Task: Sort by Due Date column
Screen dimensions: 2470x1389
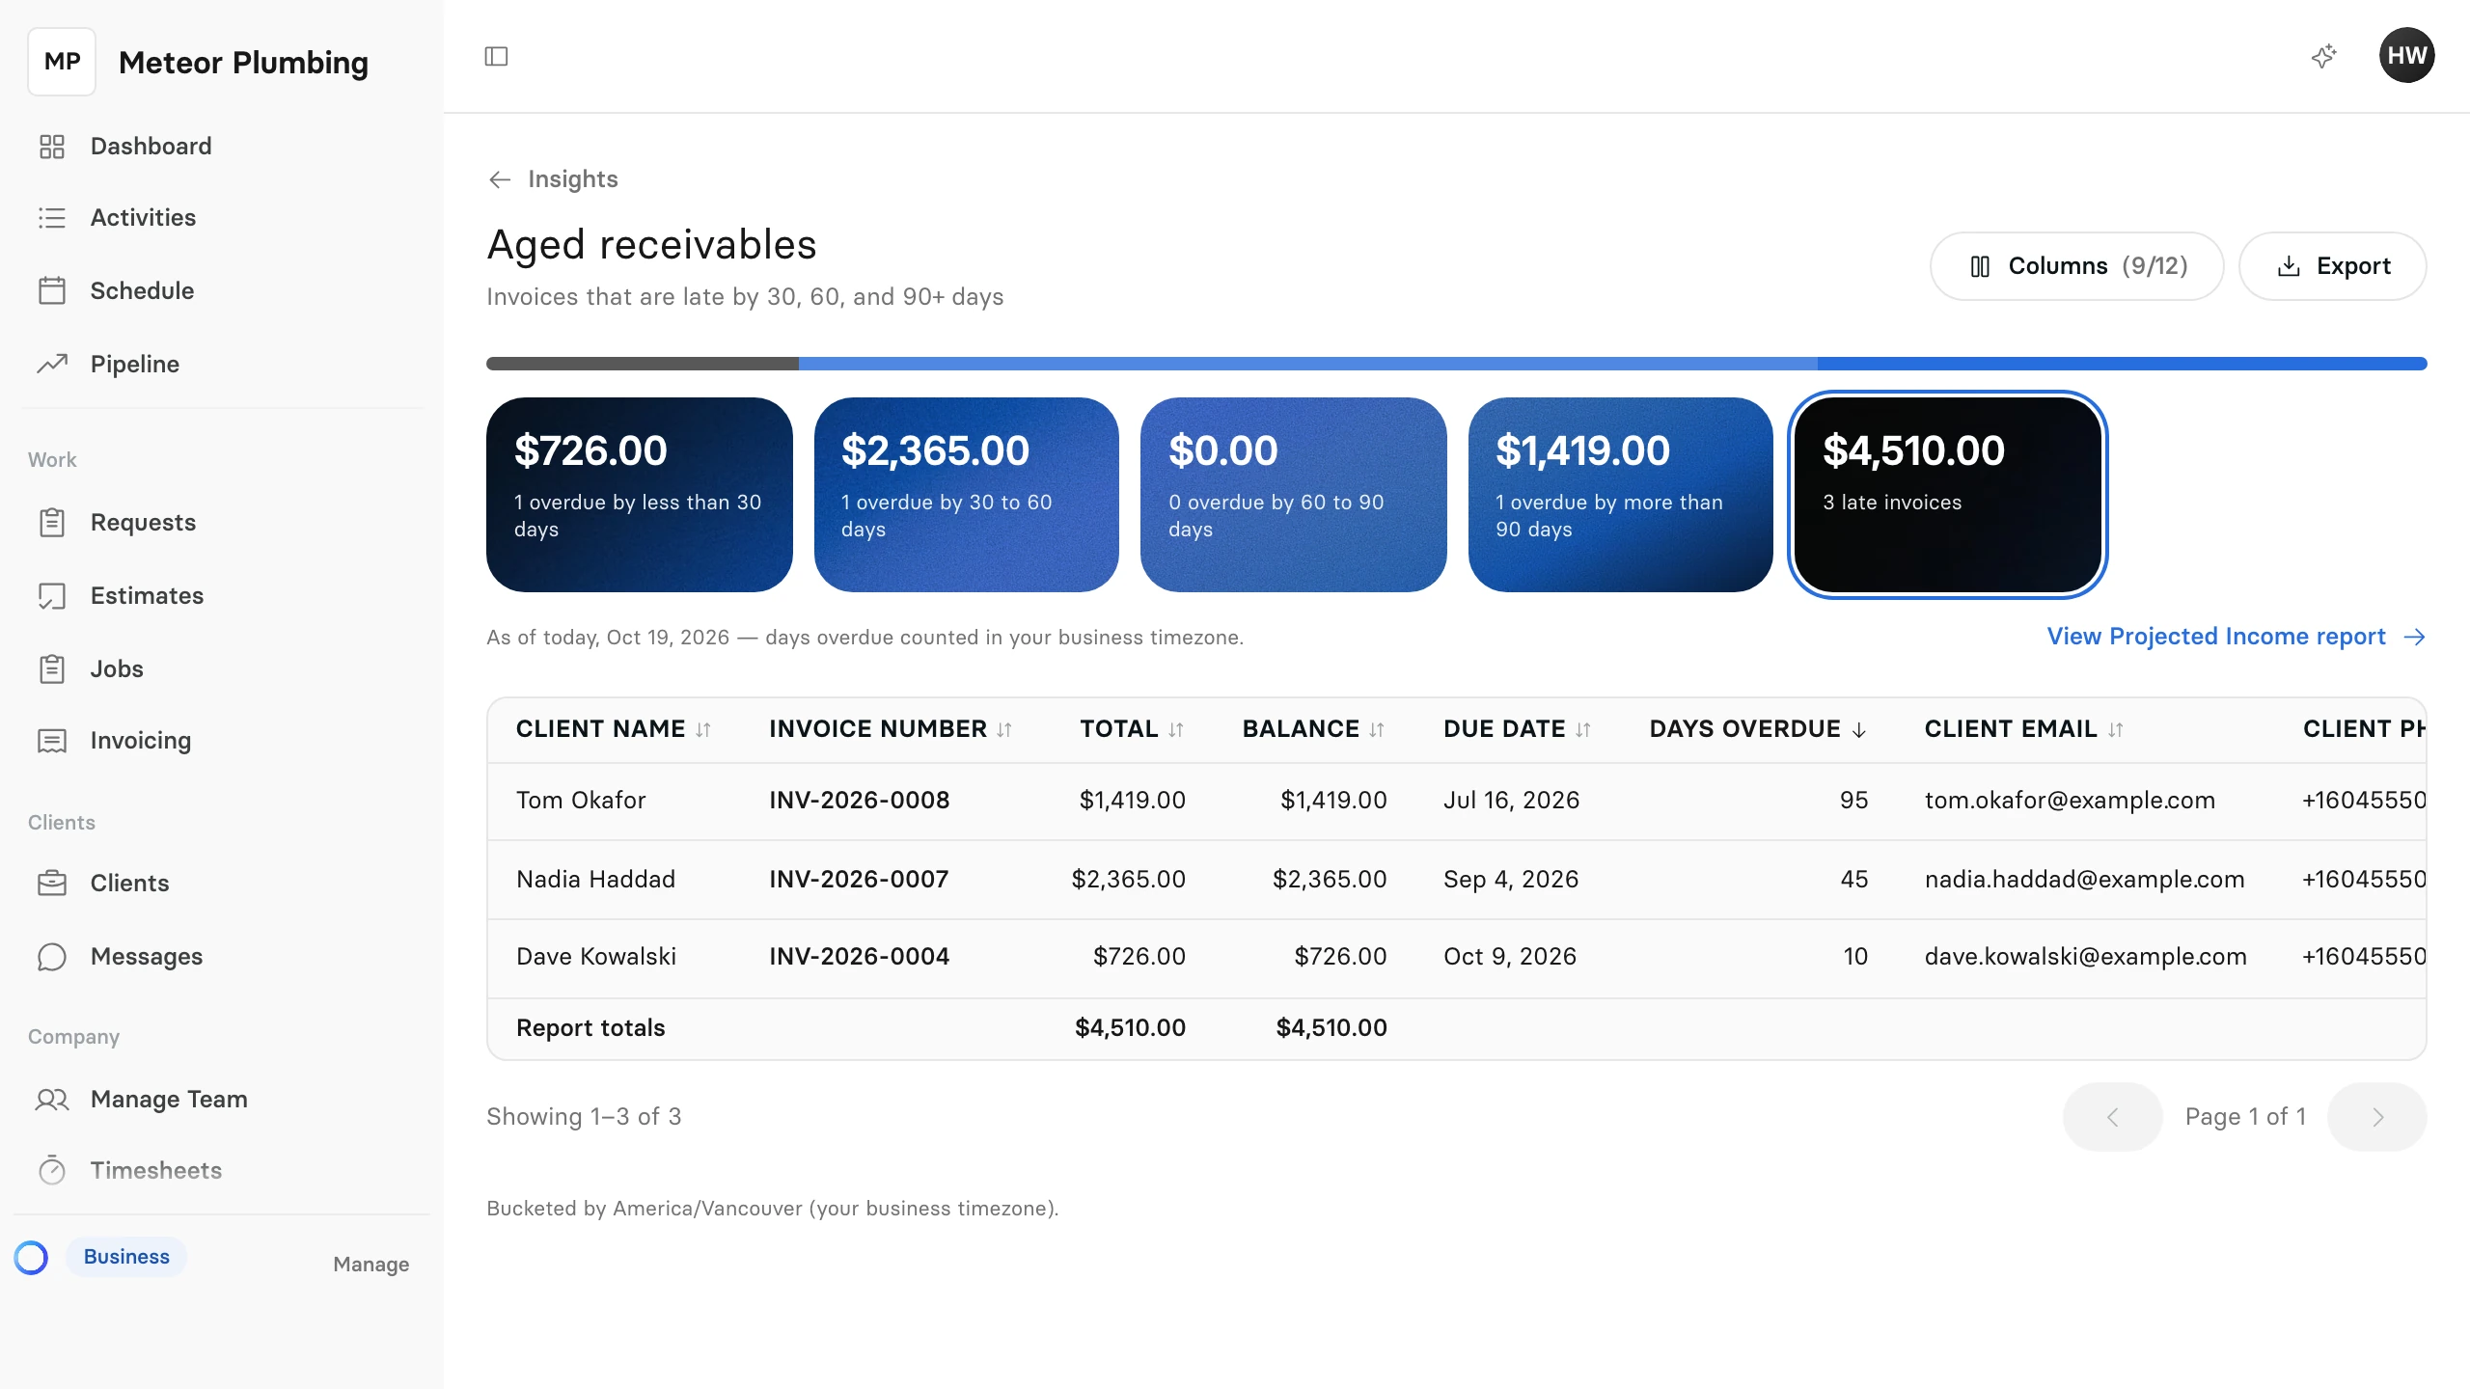Action: 1517,729
